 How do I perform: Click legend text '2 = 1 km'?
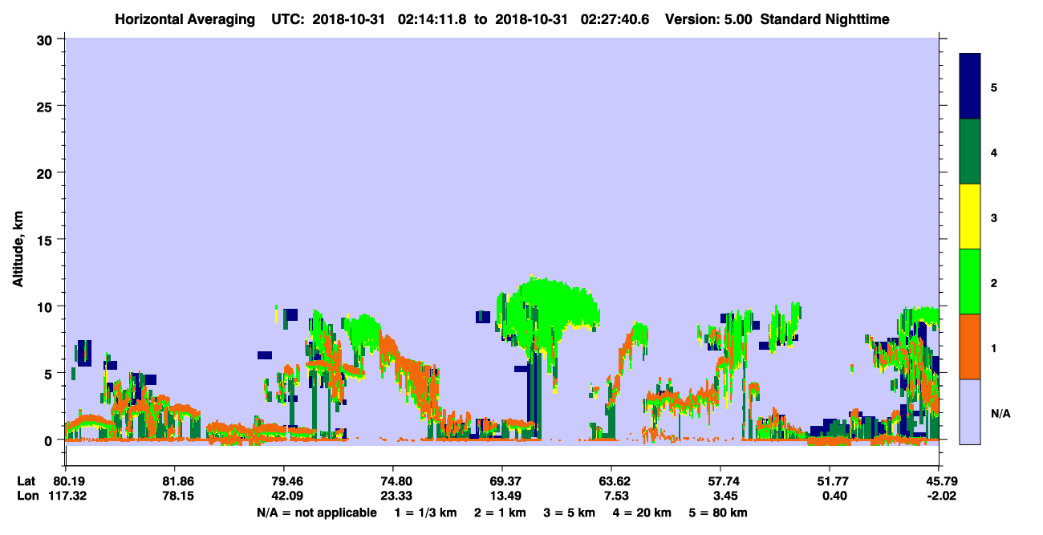tap(500, 512)
